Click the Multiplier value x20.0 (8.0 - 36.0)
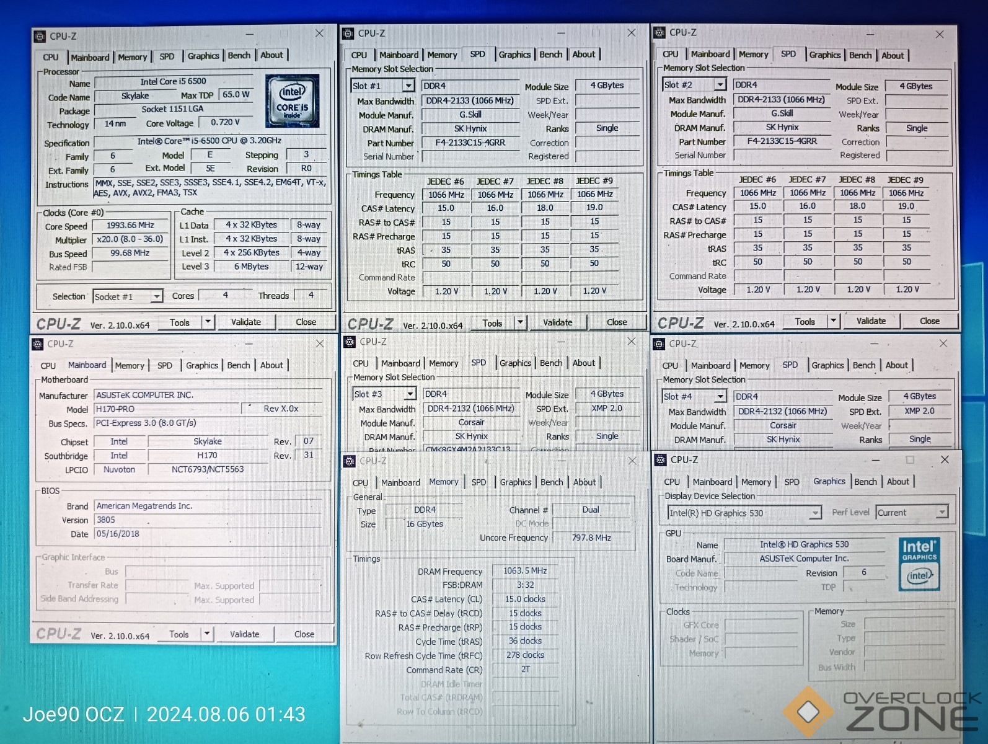The image size is (988, 744). tap(130, 239)
